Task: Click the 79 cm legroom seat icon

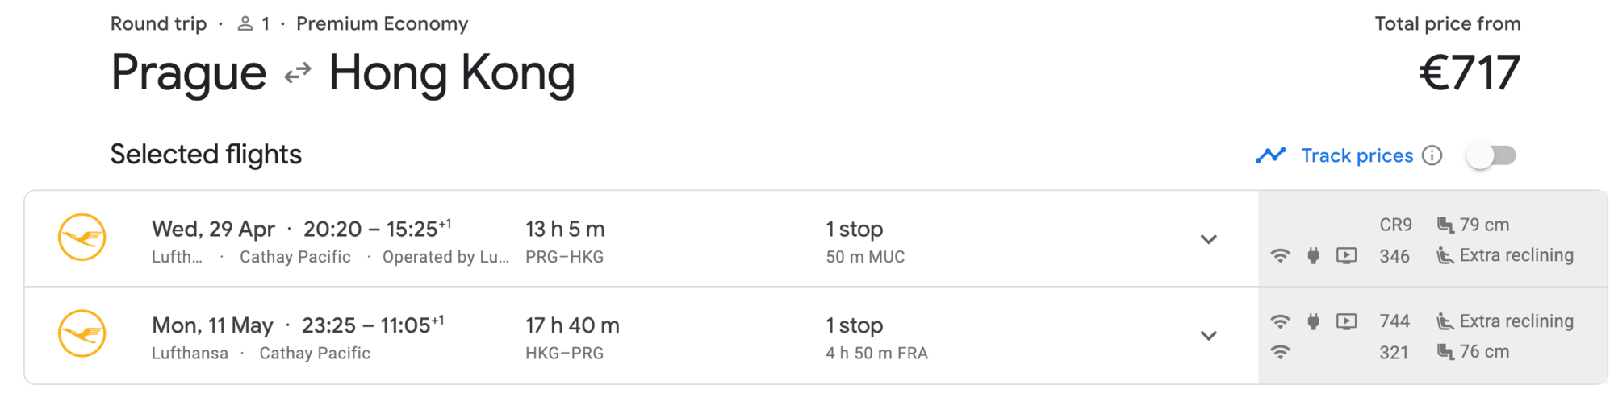Action: [1445, 225]
